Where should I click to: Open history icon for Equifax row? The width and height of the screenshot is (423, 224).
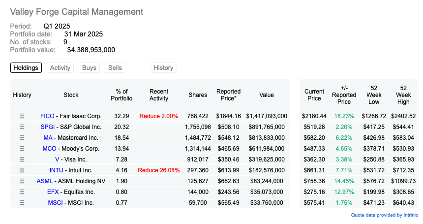click(x=22, y=192)
